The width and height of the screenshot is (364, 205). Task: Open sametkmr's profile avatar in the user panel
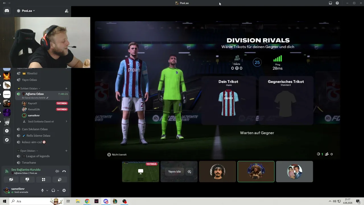7,190
